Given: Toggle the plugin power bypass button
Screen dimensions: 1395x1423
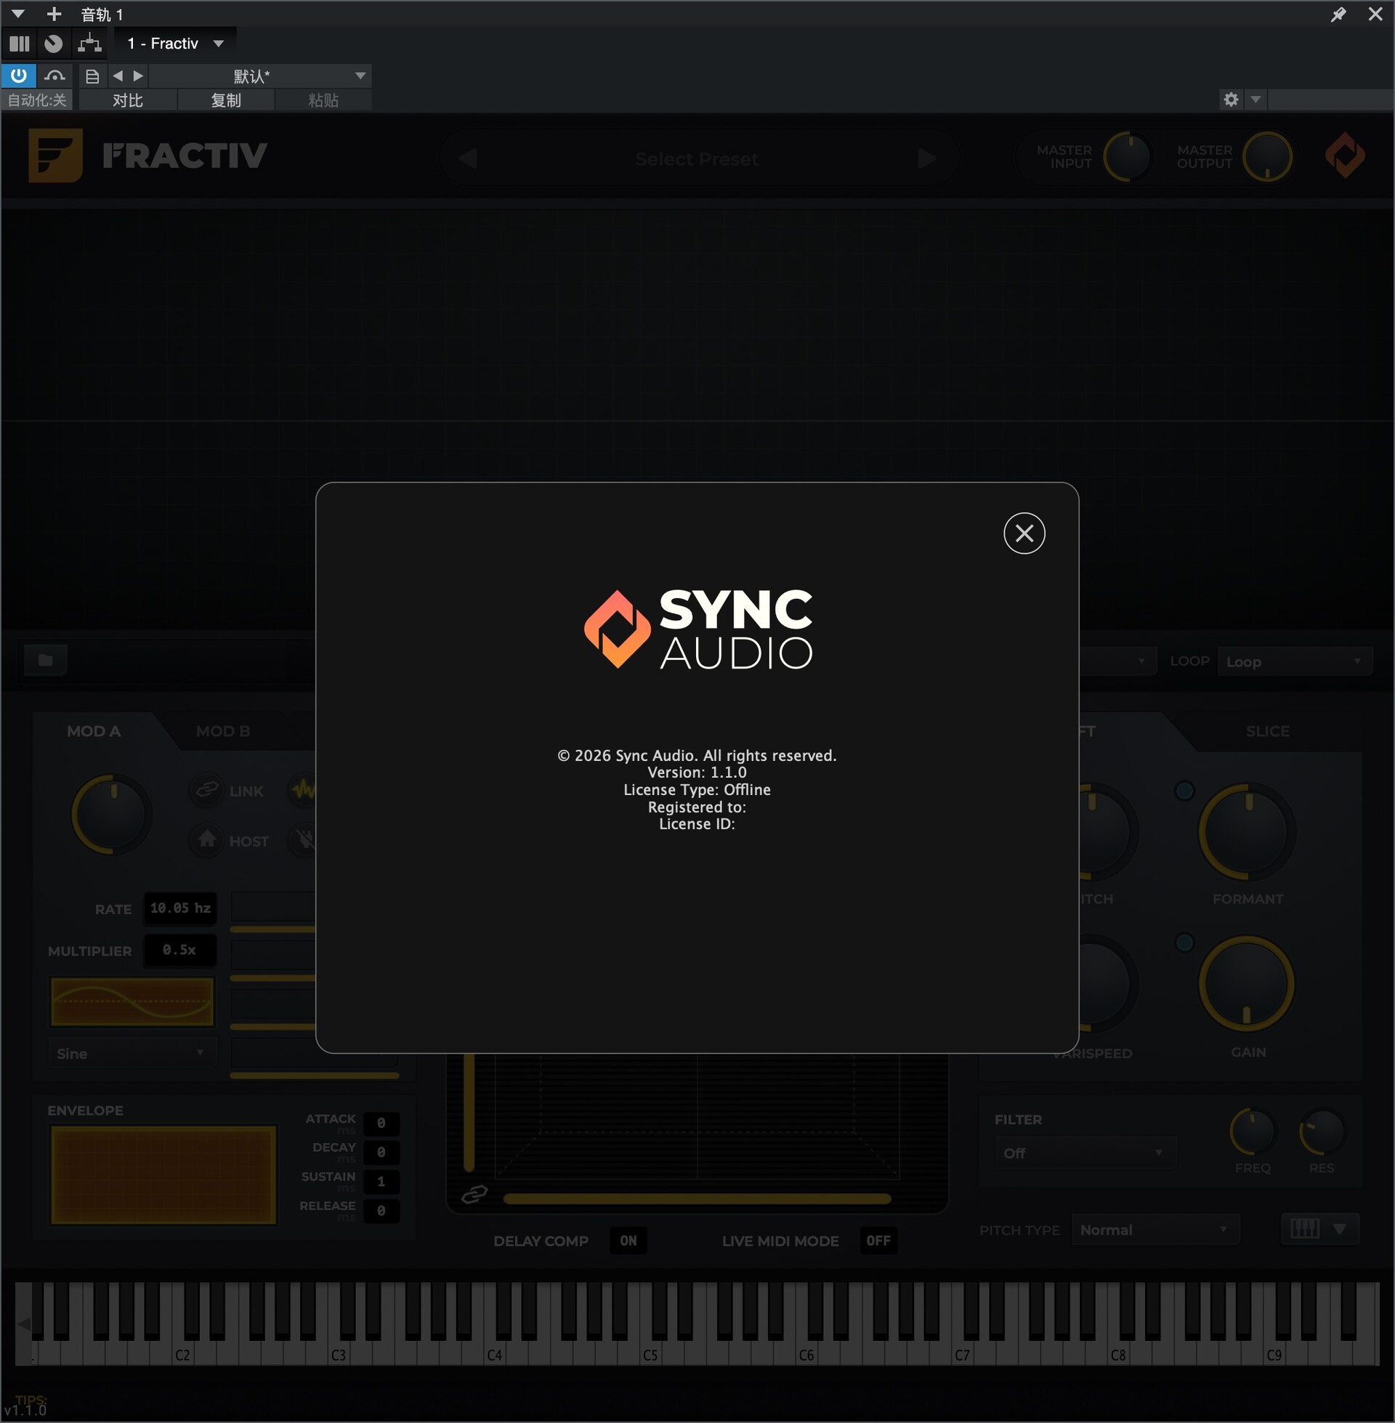Looking at the screenshot, I should pyautogui.click(x=18, y=76).
